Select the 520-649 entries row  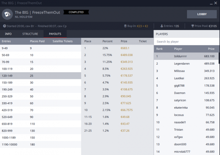pyautogui.click(x=40, y=117)
